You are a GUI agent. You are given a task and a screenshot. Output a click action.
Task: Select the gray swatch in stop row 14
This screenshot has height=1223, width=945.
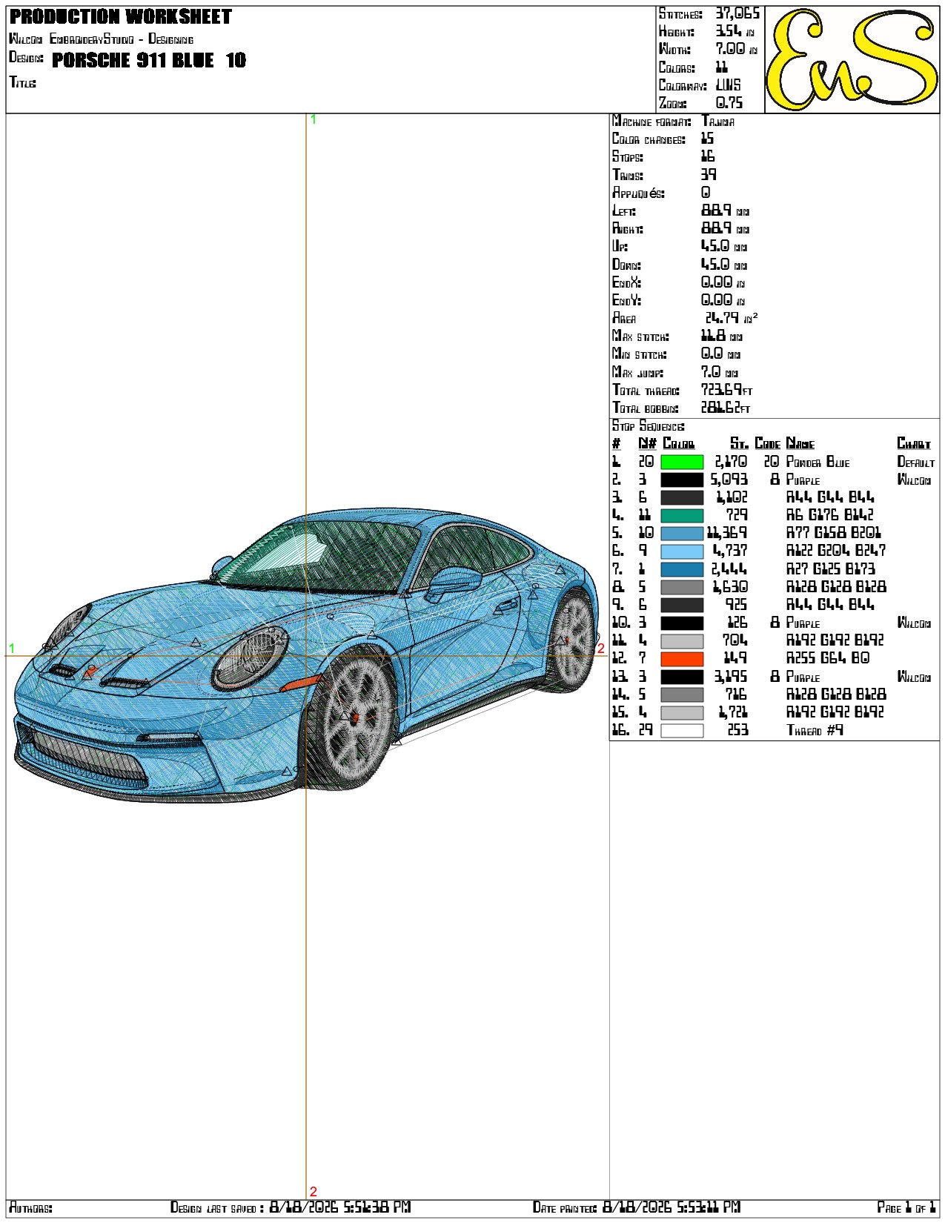coord(682,695)
